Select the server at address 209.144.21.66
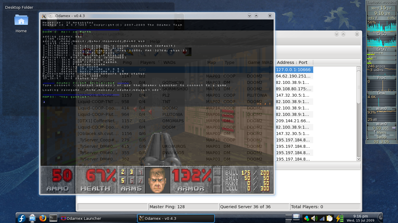 pos(293,121)
